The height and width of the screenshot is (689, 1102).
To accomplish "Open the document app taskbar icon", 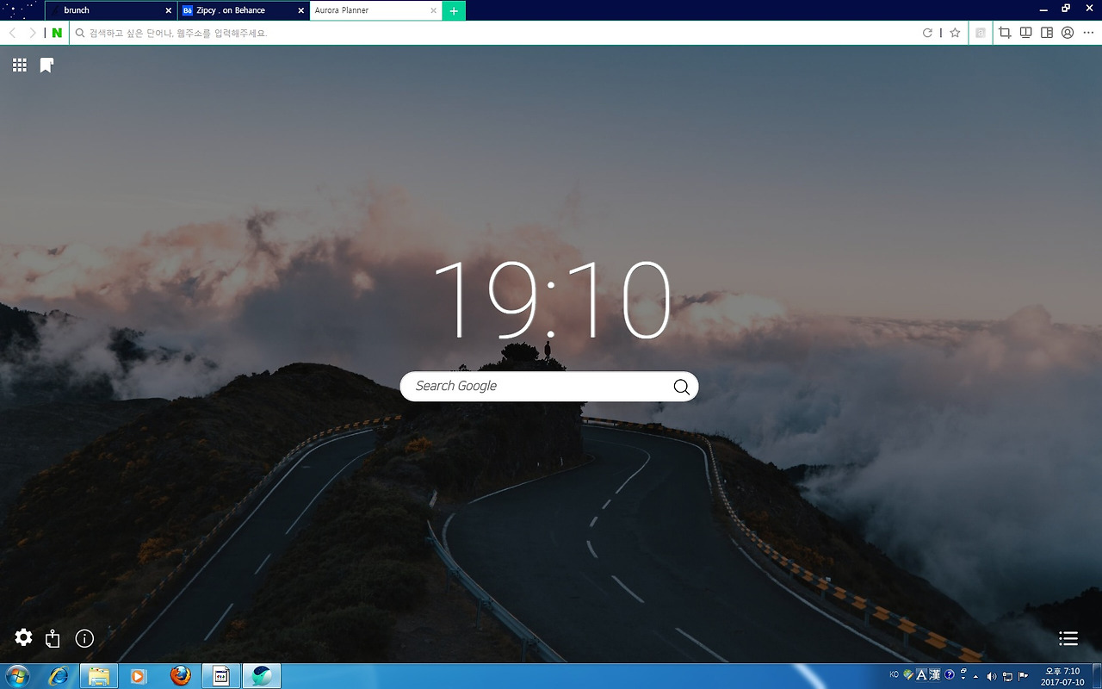I will [x=220, y=676].
